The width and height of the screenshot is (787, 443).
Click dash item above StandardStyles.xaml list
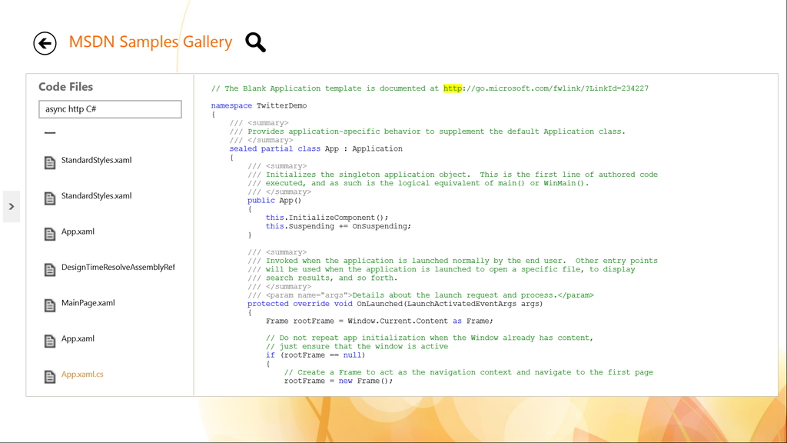[50, 132]
